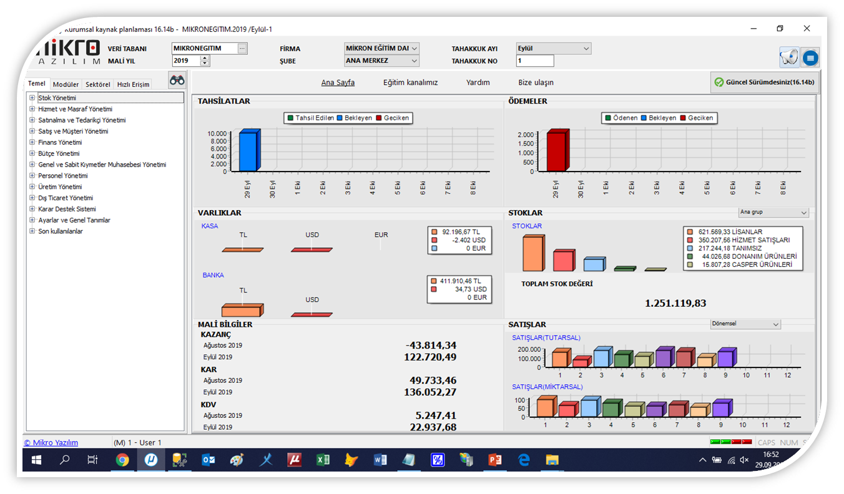The image size is (844, 494).
Task: Open the Windows Start menu
Action: coord(37,460)
